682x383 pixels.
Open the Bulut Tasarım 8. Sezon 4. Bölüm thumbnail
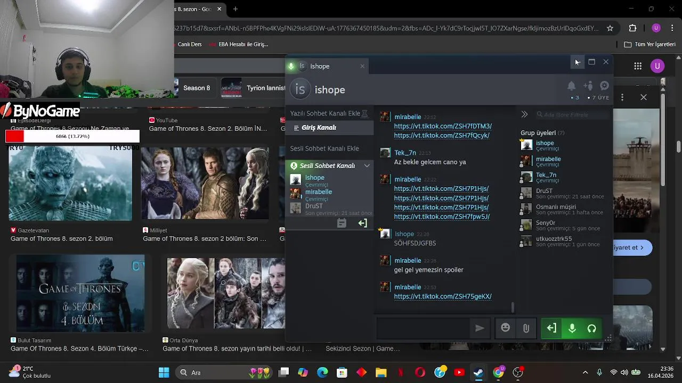pyautogui.click(x=80, y=294)
